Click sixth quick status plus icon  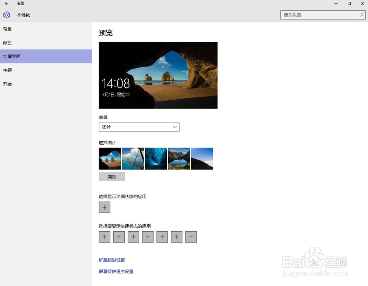177,237
